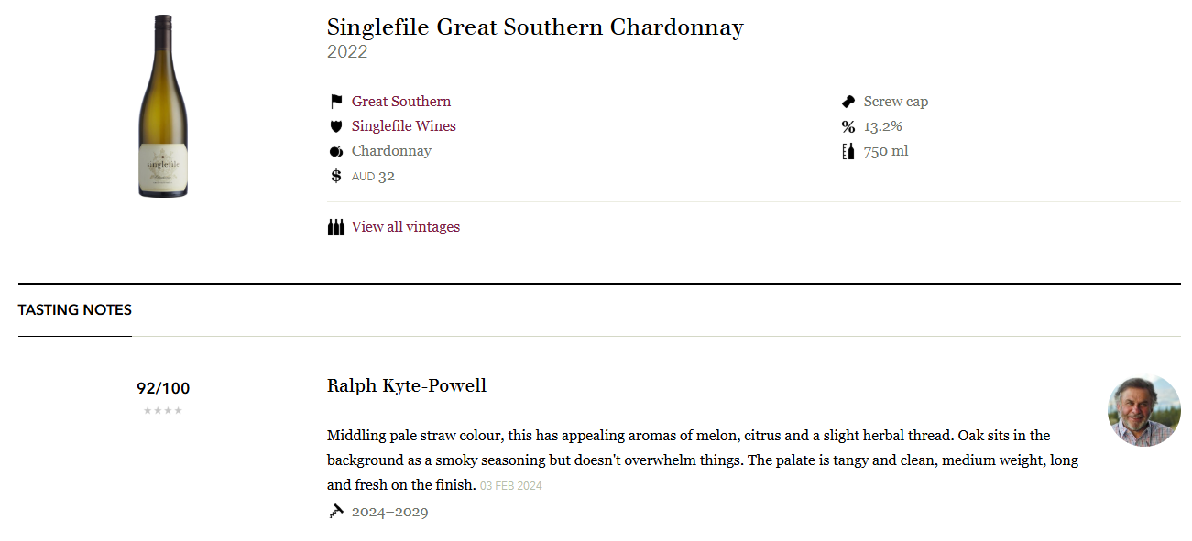Click the wine title Singlefile Great Southern Chardonnay
Image resolution: width=1192 pixels, height=541 pixels.
535,27
